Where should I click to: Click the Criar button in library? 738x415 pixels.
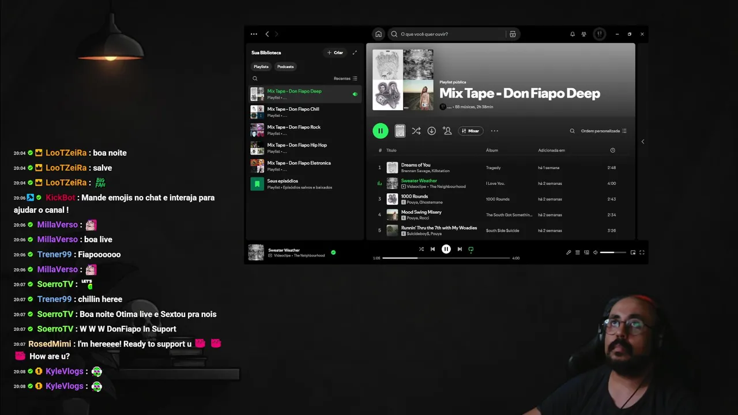[335, 52]
